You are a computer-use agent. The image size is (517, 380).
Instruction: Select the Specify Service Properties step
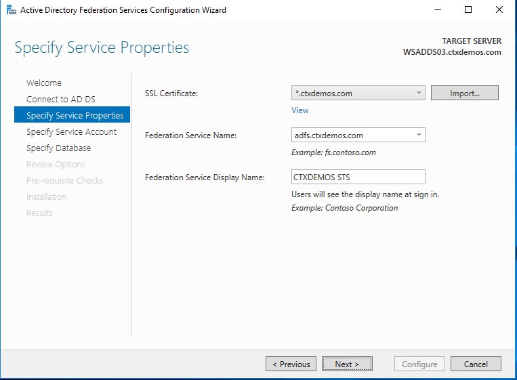click(75, 116)
